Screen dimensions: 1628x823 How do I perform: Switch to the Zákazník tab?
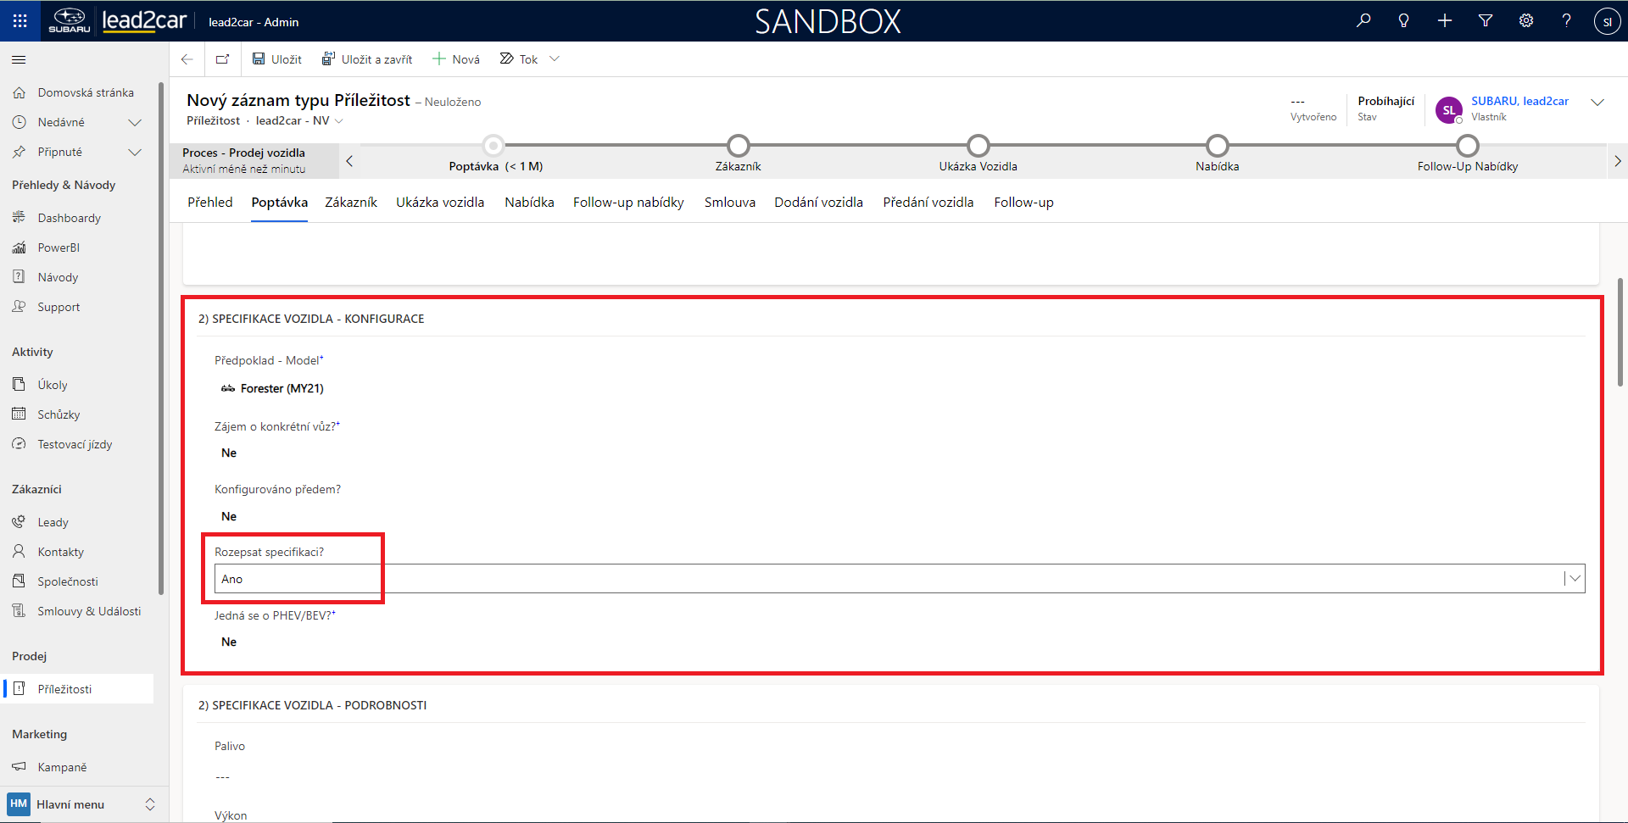click(x=351, y=203)
